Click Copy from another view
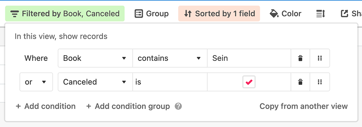 tap(304, 106)
